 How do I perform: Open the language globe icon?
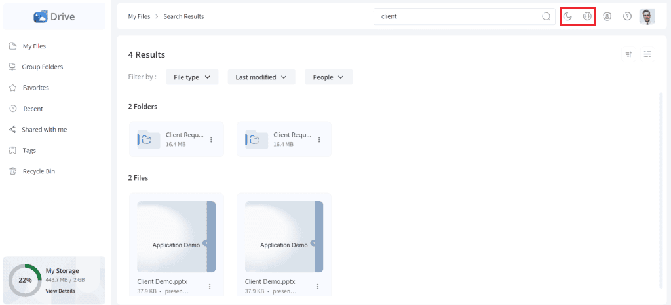tap(587, 16)
